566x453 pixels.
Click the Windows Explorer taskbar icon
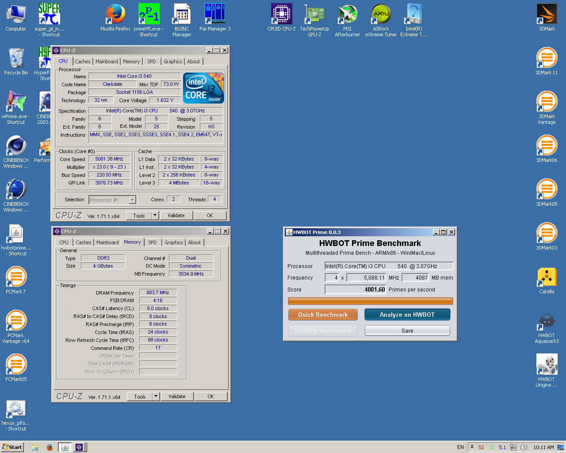click(35, 447)
